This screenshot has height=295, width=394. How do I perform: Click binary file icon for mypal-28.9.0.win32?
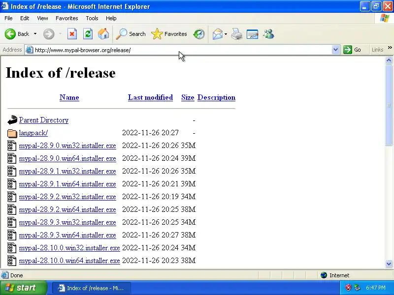click(x=11, y=146)
